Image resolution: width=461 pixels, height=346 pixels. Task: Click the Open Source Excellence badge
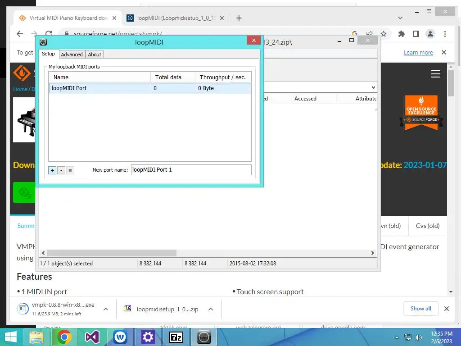tap(421, 112)
